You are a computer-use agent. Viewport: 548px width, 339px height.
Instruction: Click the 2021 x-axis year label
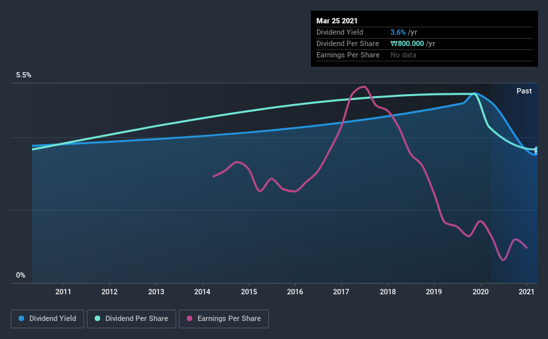coord(527,292)
